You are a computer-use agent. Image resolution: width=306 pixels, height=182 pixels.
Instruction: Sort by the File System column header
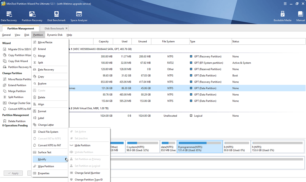coord(170,41)
